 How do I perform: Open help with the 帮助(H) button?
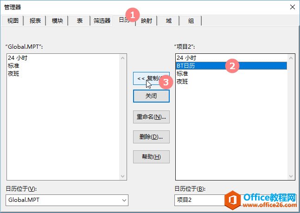click(151, 156)
